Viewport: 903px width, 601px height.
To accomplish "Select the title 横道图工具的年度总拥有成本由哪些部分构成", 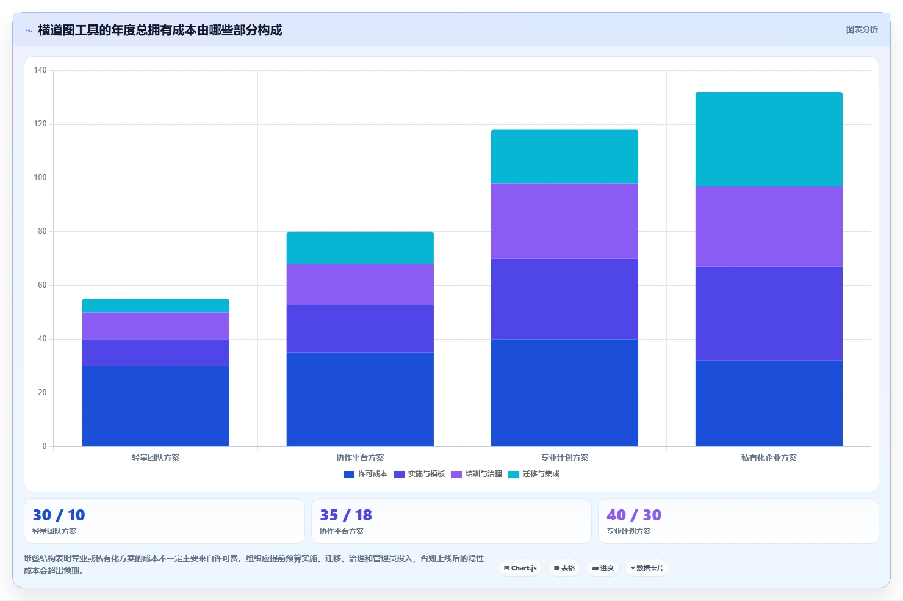I will coord(160,30).
